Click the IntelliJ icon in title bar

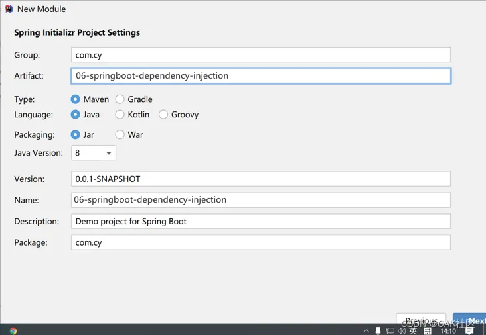(9, 9)
